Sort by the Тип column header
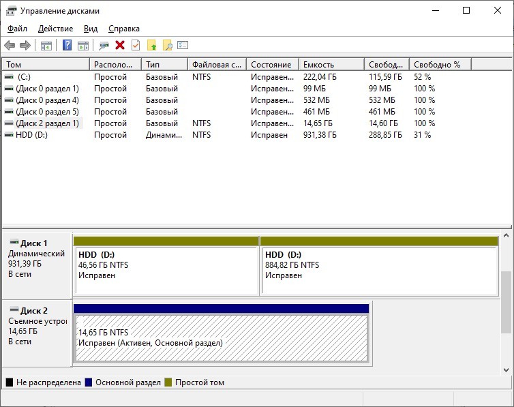 click(165, 65)
